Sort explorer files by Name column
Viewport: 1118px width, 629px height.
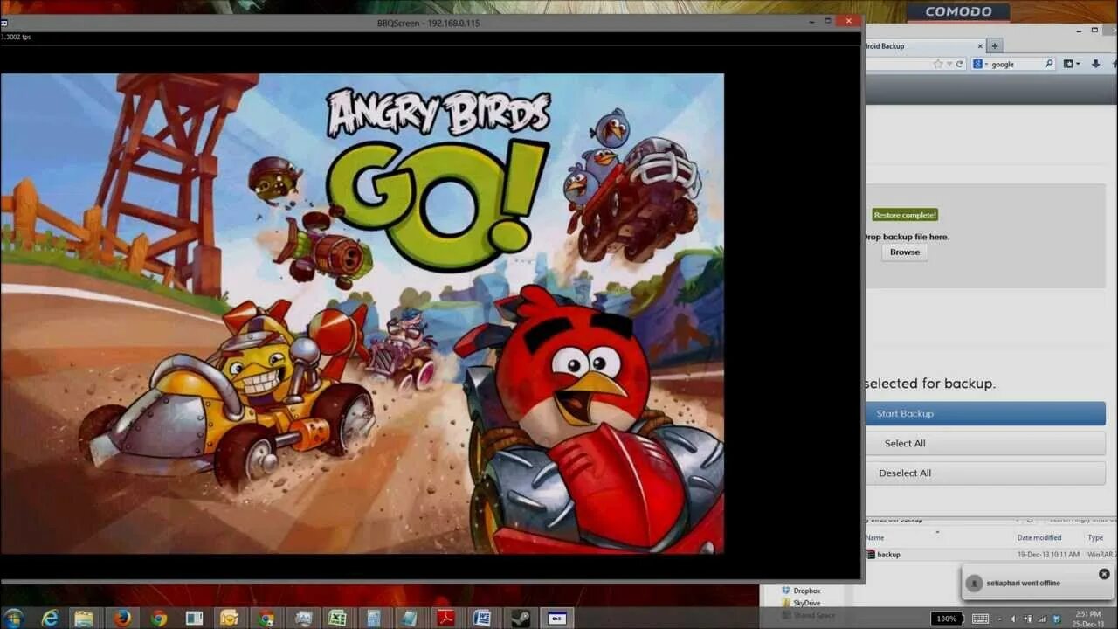point(875,537)
